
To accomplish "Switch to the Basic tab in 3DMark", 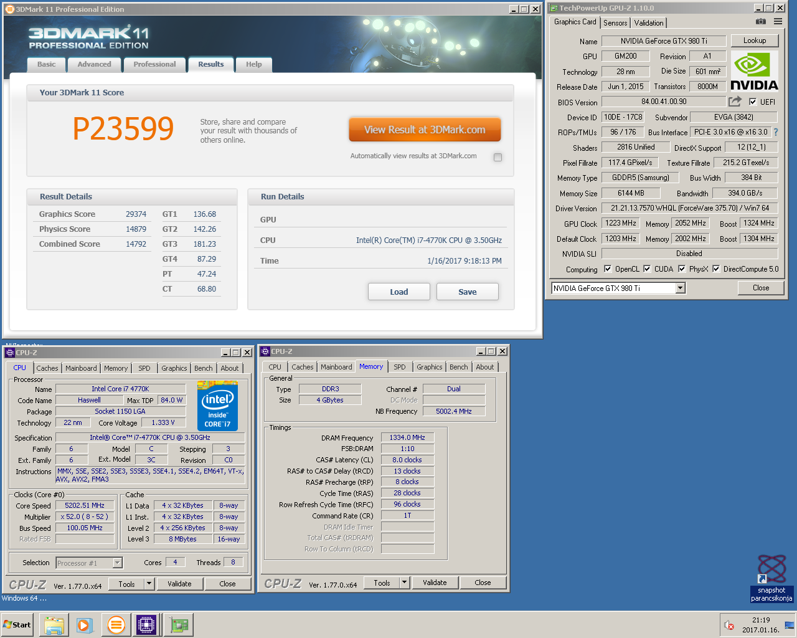I will (x=47, y=64).
